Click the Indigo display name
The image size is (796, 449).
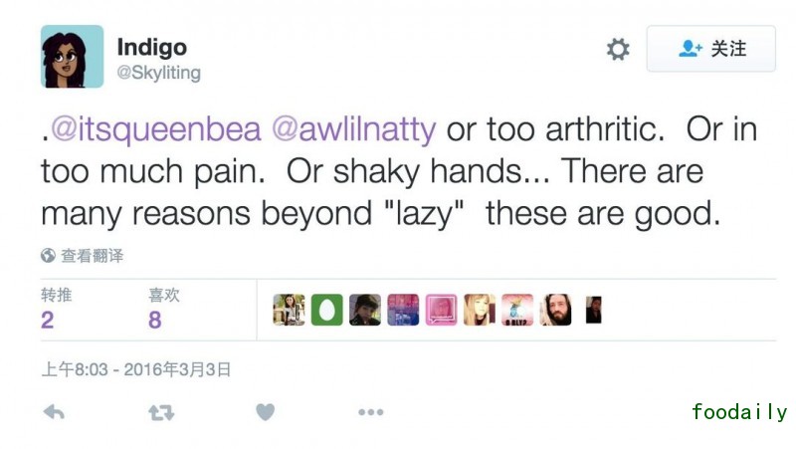click(x=151, y=47)
